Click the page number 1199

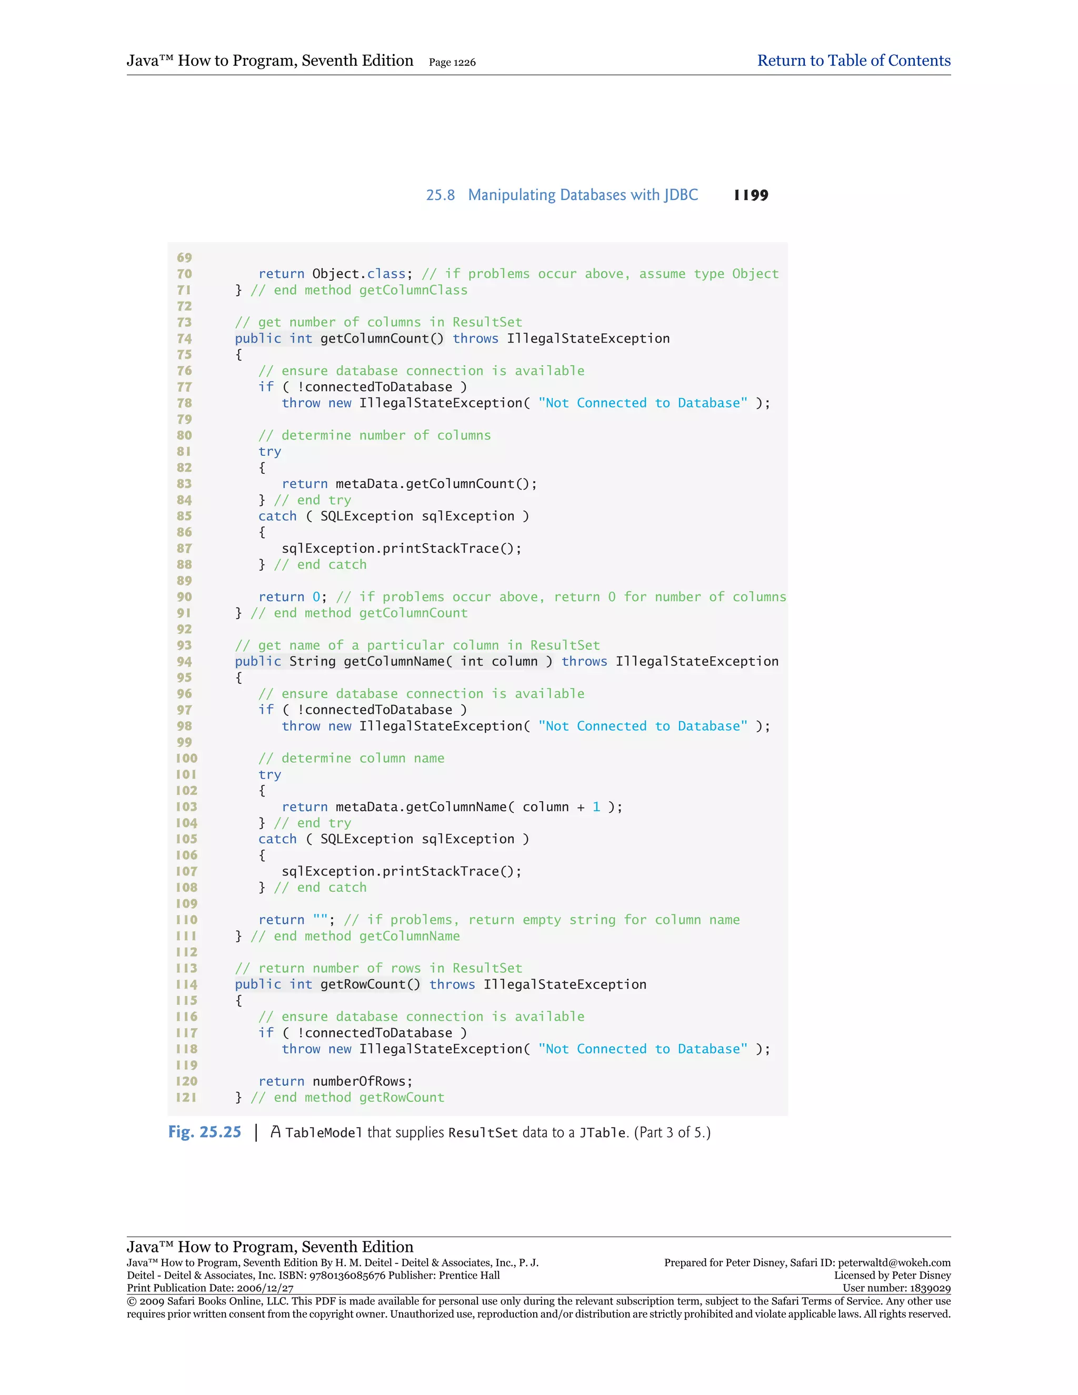[x=751, y=195]
